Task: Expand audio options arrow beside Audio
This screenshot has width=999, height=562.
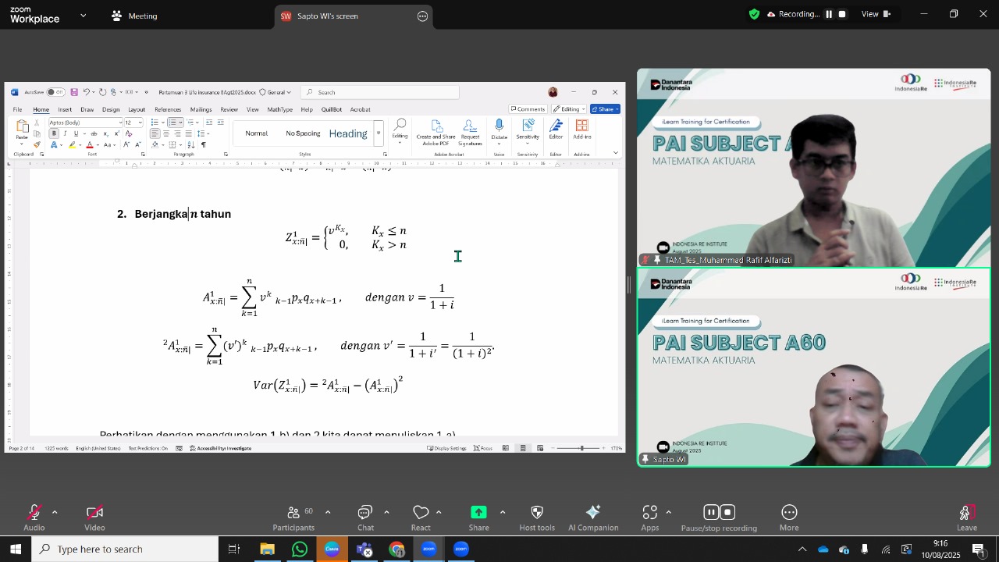Action: (55, 512)
